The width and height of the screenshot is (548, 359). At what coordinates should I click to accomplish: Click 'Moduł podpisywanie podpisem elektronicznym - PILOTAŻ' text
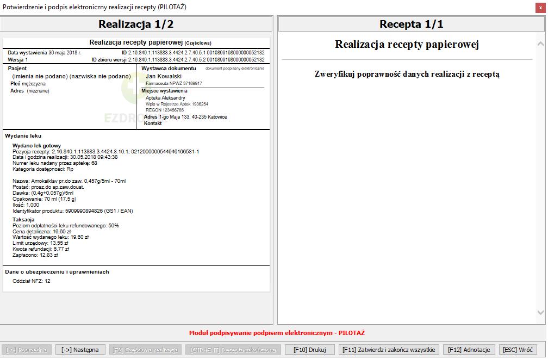click(277, 333)
